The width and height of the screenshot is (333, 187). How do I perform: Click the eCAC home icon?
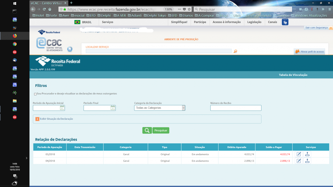70,49
